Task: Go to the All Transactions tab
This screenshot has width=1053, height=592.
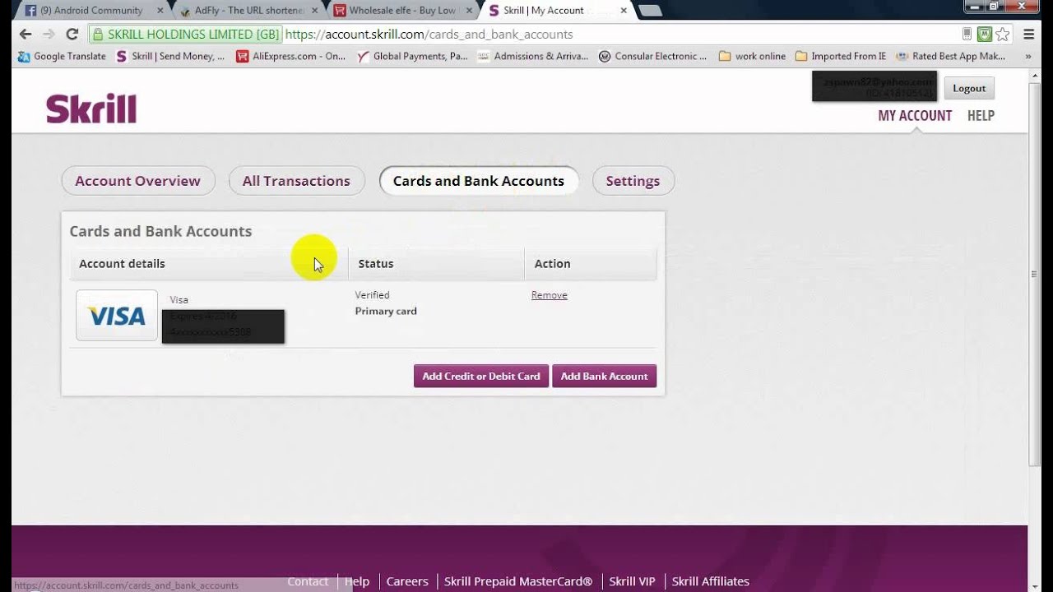Action: coord(296,181)
